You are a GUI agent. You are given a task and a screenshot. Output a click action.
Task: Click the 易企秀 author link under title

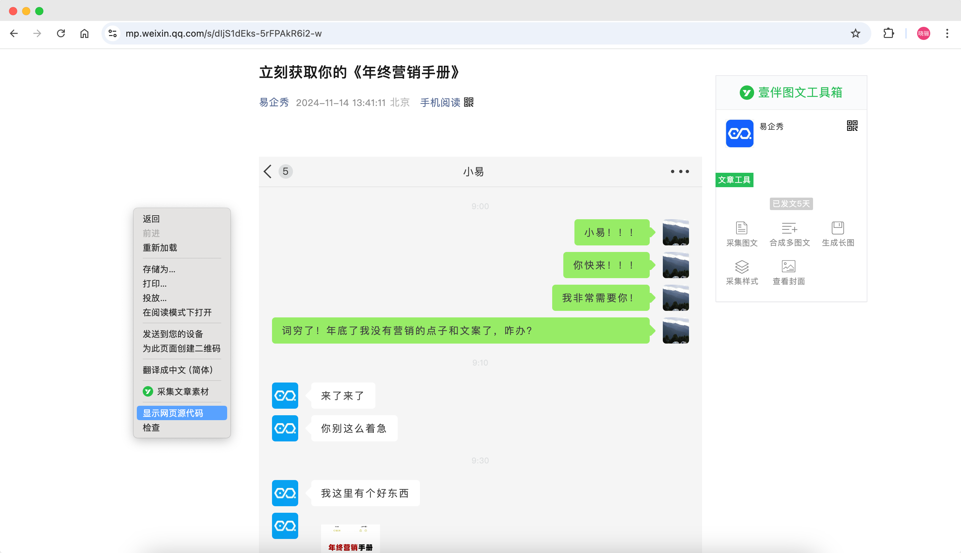click(x=274, y=102)
